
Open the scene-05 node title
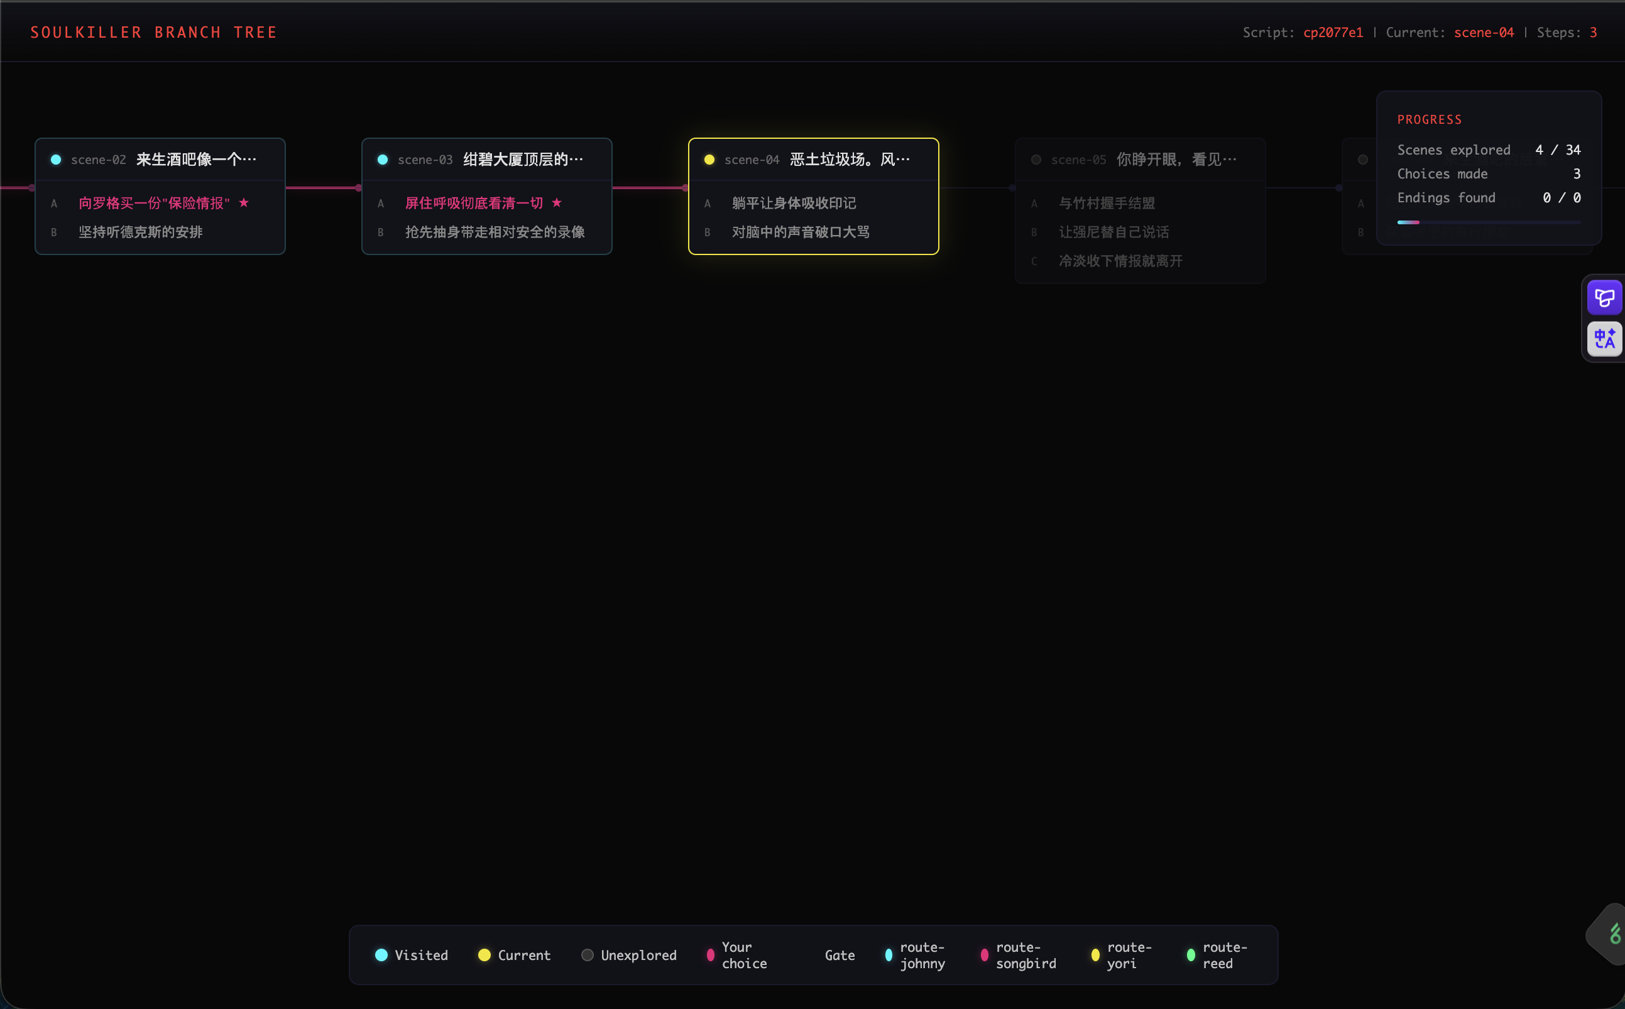click(1176, 160)
